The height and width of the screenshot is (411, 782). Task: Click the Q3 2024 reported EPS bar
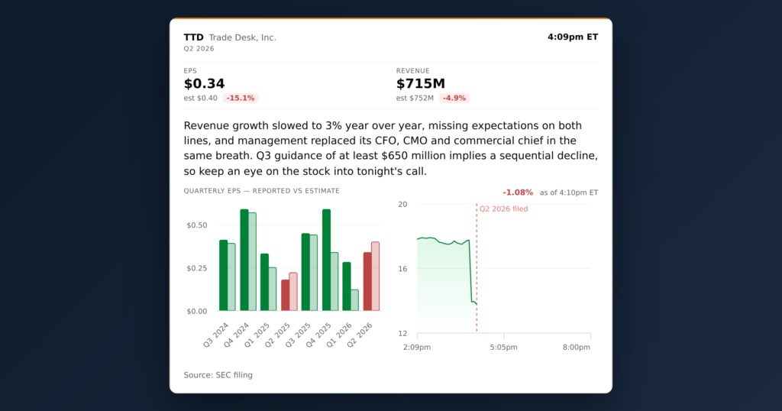[x=224, y=275]
